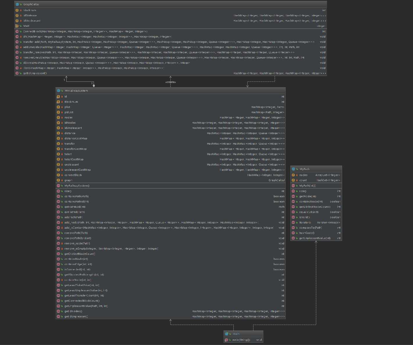This screenshot has height=345, width=413.
Task: Select the dfs method row
Action: tap(171, 37)
